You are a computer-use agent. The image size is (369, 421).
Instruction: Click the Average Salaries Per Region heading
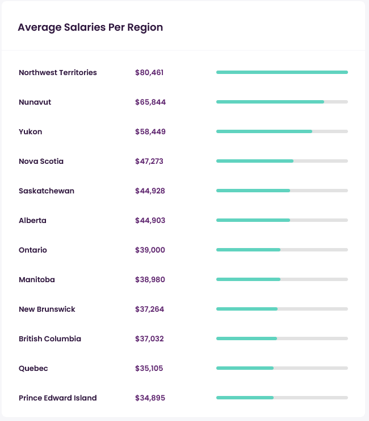click(90, 27)
